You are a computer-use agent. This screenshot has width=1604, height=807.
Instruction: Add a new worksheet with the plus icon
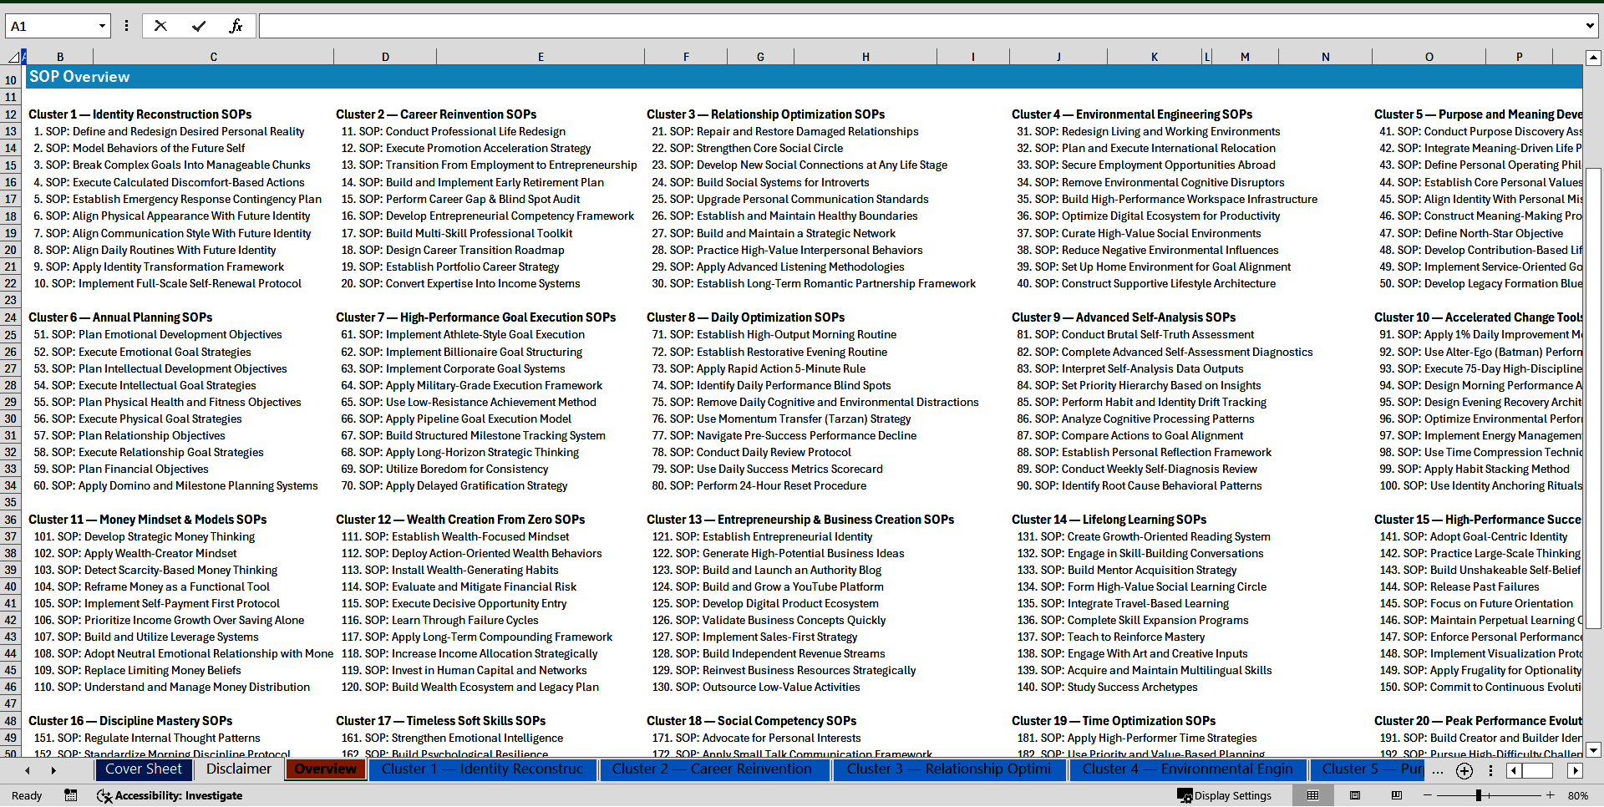click(x=1463, y=771)
